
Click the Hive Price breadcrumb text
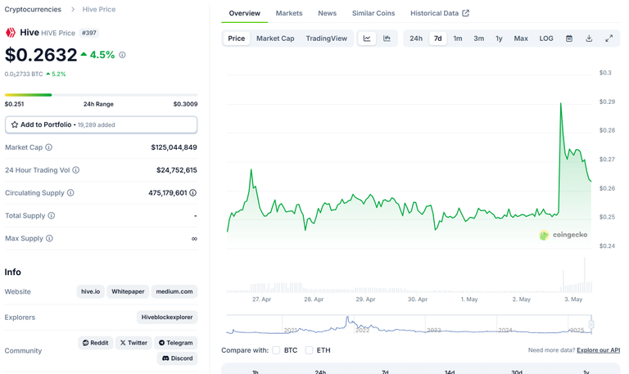[x=98, y=9]
